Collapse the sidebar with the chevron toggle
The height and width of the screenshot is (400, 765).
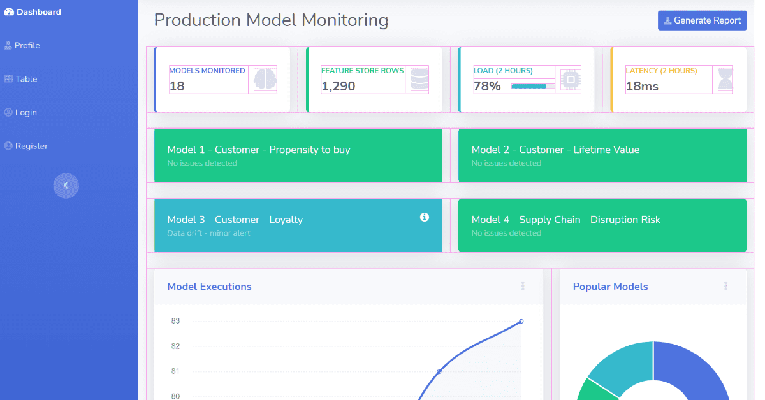click(66, 185)
